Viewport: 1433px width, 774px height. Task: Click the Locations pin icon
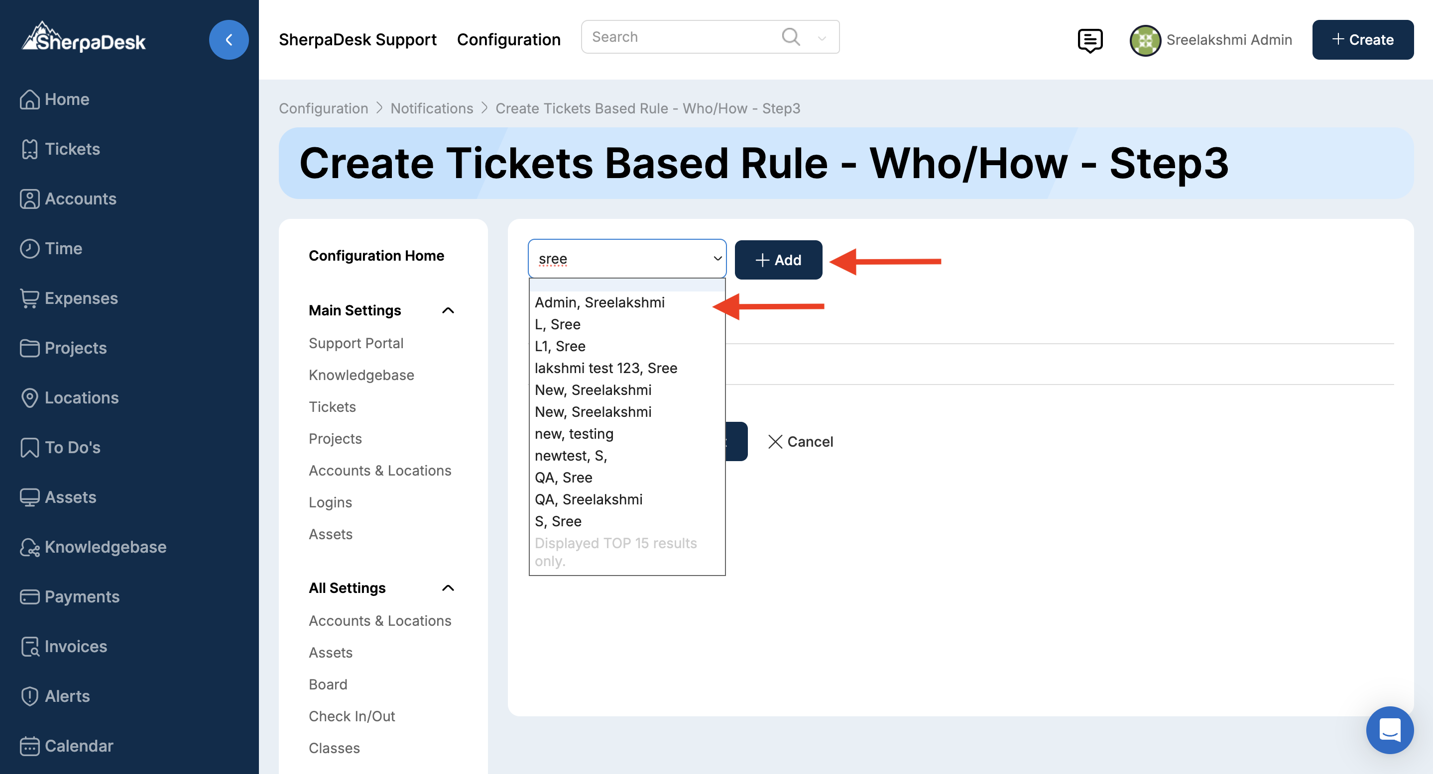[x=29, y=398]
